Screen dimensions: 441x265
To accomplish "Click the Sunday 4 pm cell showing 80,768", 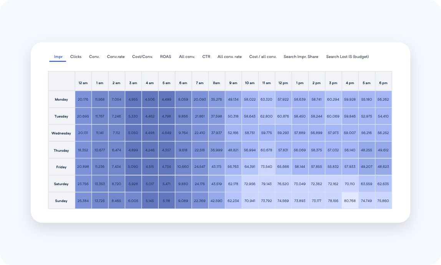I will point(350,200).
